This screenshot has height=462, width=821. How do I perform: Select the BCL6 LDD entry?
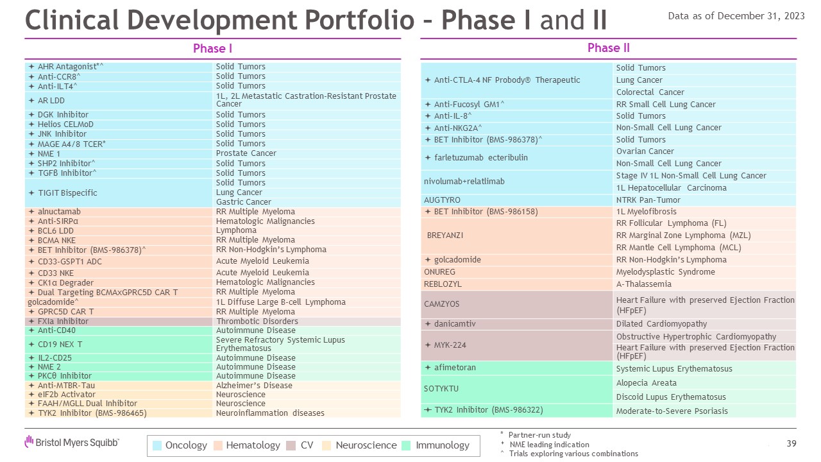(x=119, y=230)
